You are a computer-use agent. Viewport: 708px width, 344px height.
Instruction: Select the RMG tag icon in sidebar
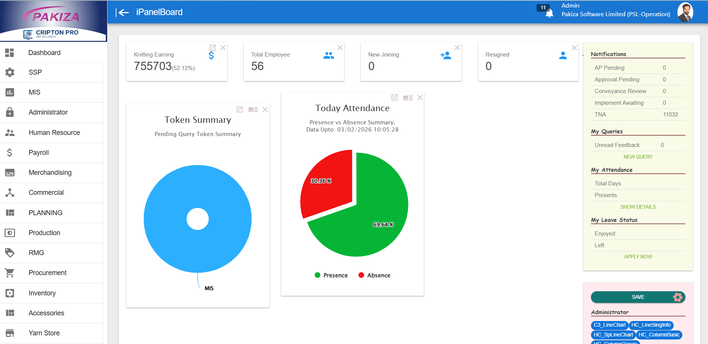point(9,252)
